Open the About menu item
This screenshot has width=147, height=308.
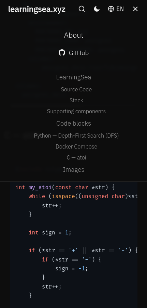coord(74,35)
